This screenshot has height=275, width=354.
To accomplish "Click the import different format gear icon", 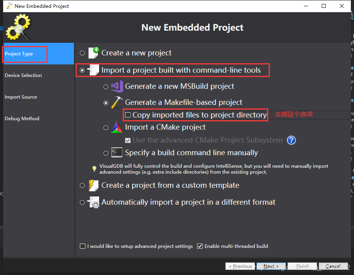I will coord(94,202).
